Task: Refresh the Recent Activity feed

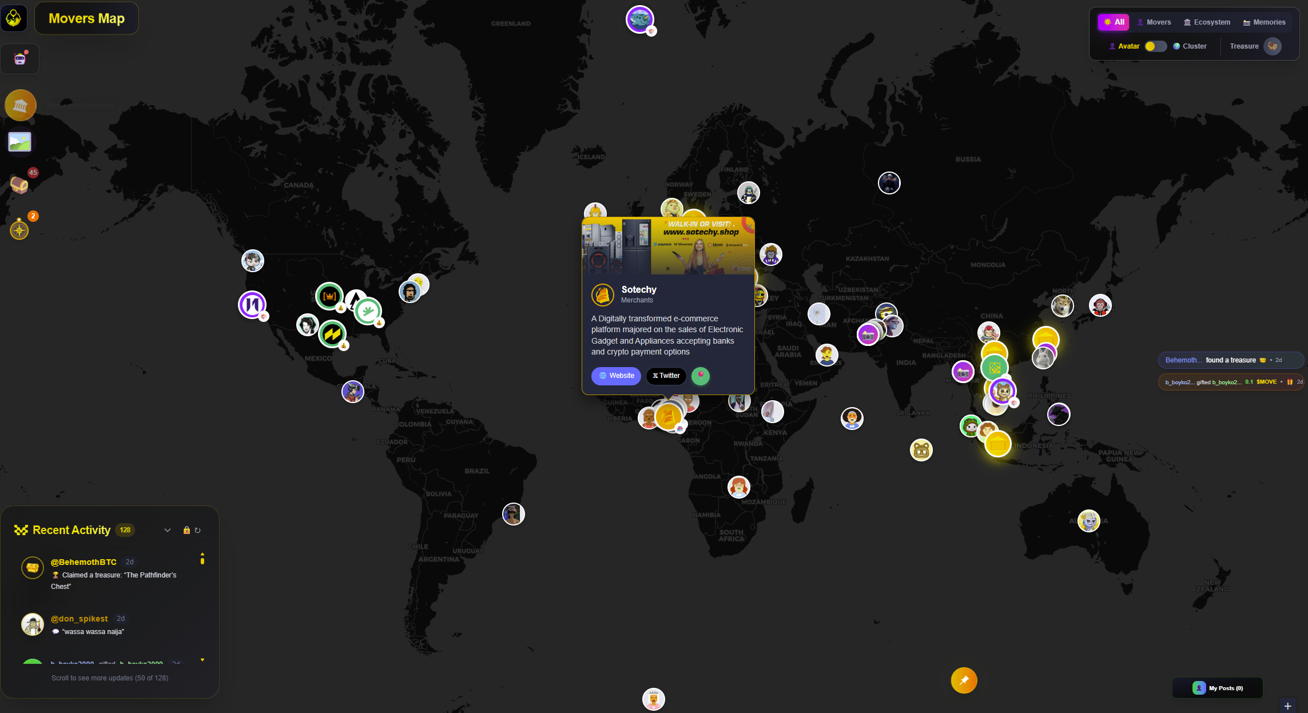Action: 198,530
